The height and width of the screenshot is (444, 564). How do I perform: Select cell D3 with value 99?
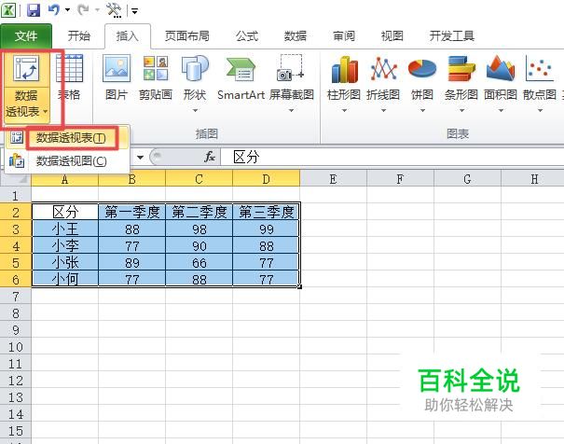(267, 229)
